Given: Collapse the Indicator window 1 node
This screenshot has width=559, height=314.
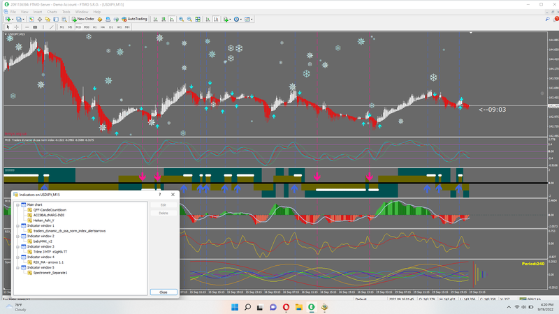Looking at the screenshot, I should pos(17,226).
